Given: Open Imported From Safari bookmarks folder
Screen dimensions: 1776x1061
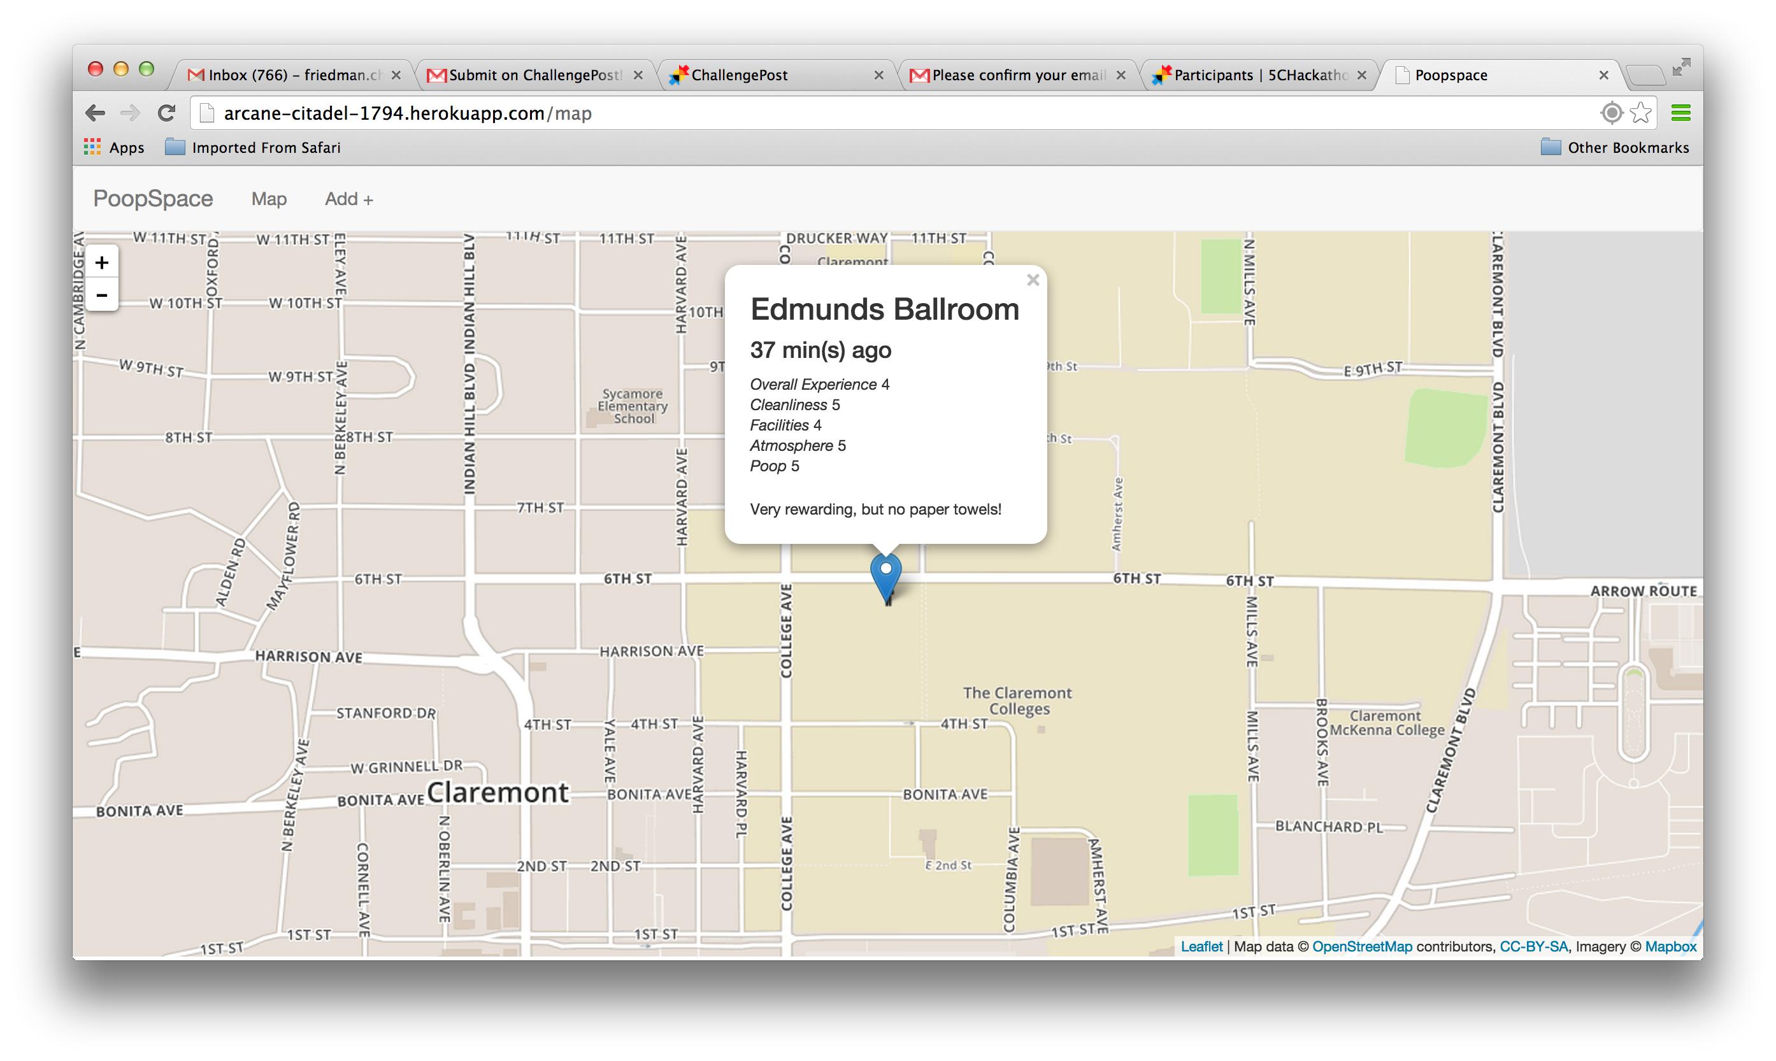Looking at the screenshot, I should tap(253, 147).
